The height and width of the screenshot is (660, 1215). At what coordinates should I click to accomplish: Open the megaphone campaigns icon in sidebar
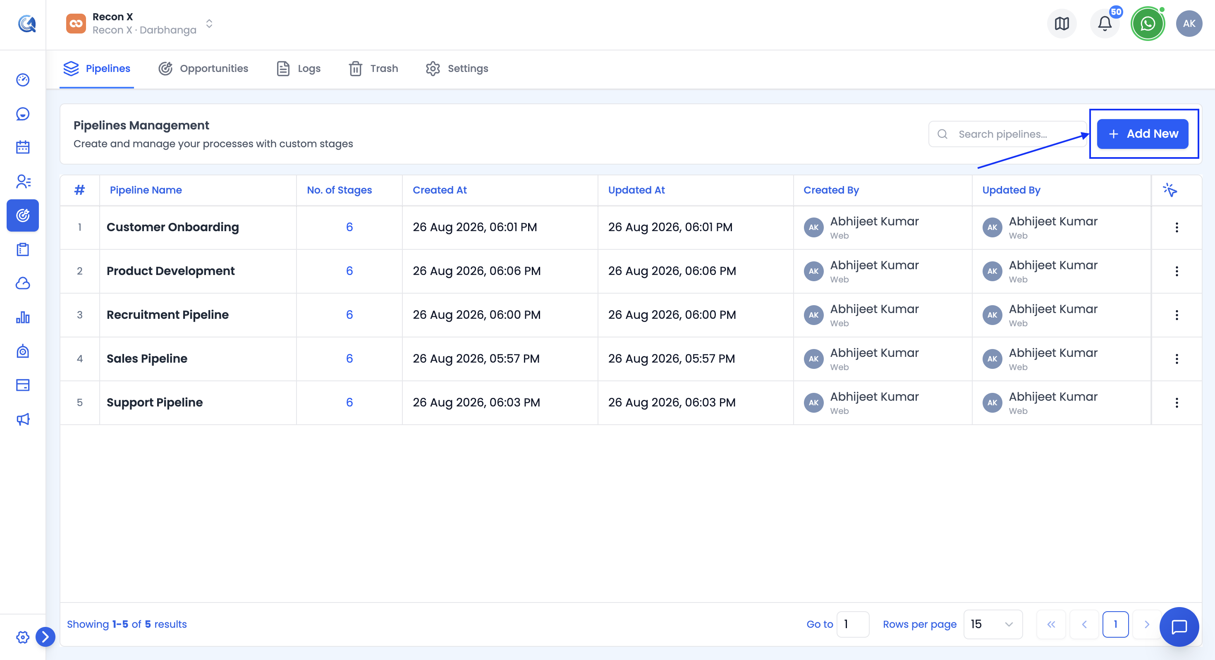(23, 419)
